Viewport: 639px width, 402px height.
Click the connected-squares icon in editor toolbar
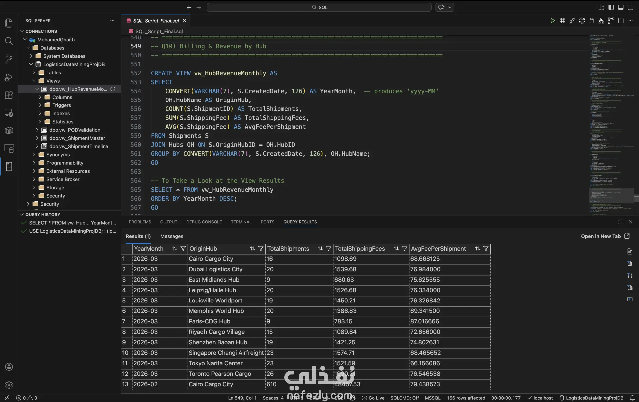(x=611, y=21)
